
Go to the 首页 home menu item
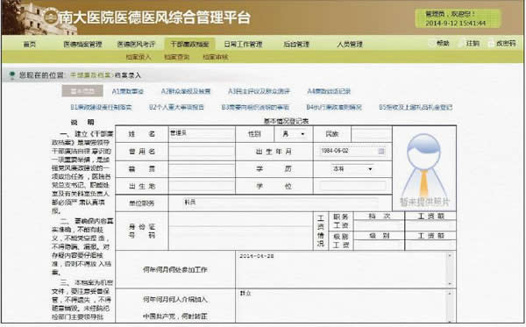(x=30, y=44)
